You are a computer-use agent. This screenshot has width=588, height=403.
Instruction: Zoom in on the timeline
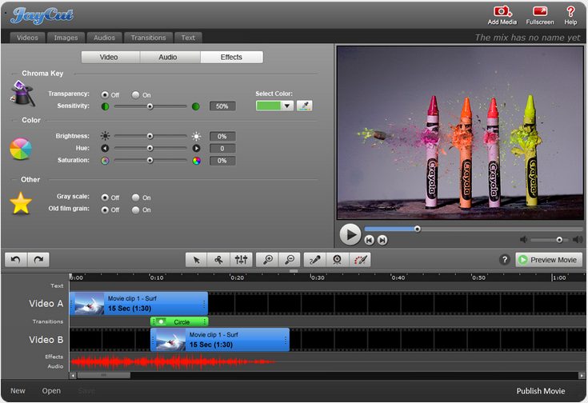coord(269,260)
